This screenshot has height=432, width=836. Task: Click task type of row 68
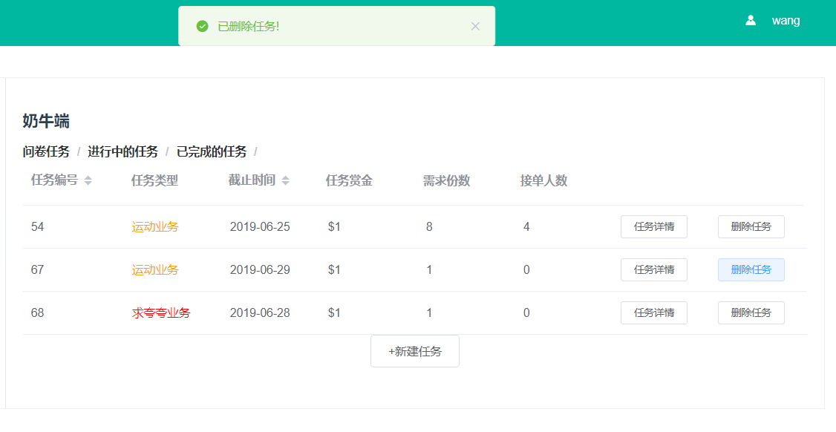pos(160,312)
